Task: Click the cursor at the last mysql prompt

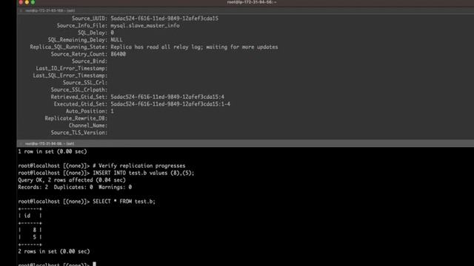Action: [x=94, y=265]
